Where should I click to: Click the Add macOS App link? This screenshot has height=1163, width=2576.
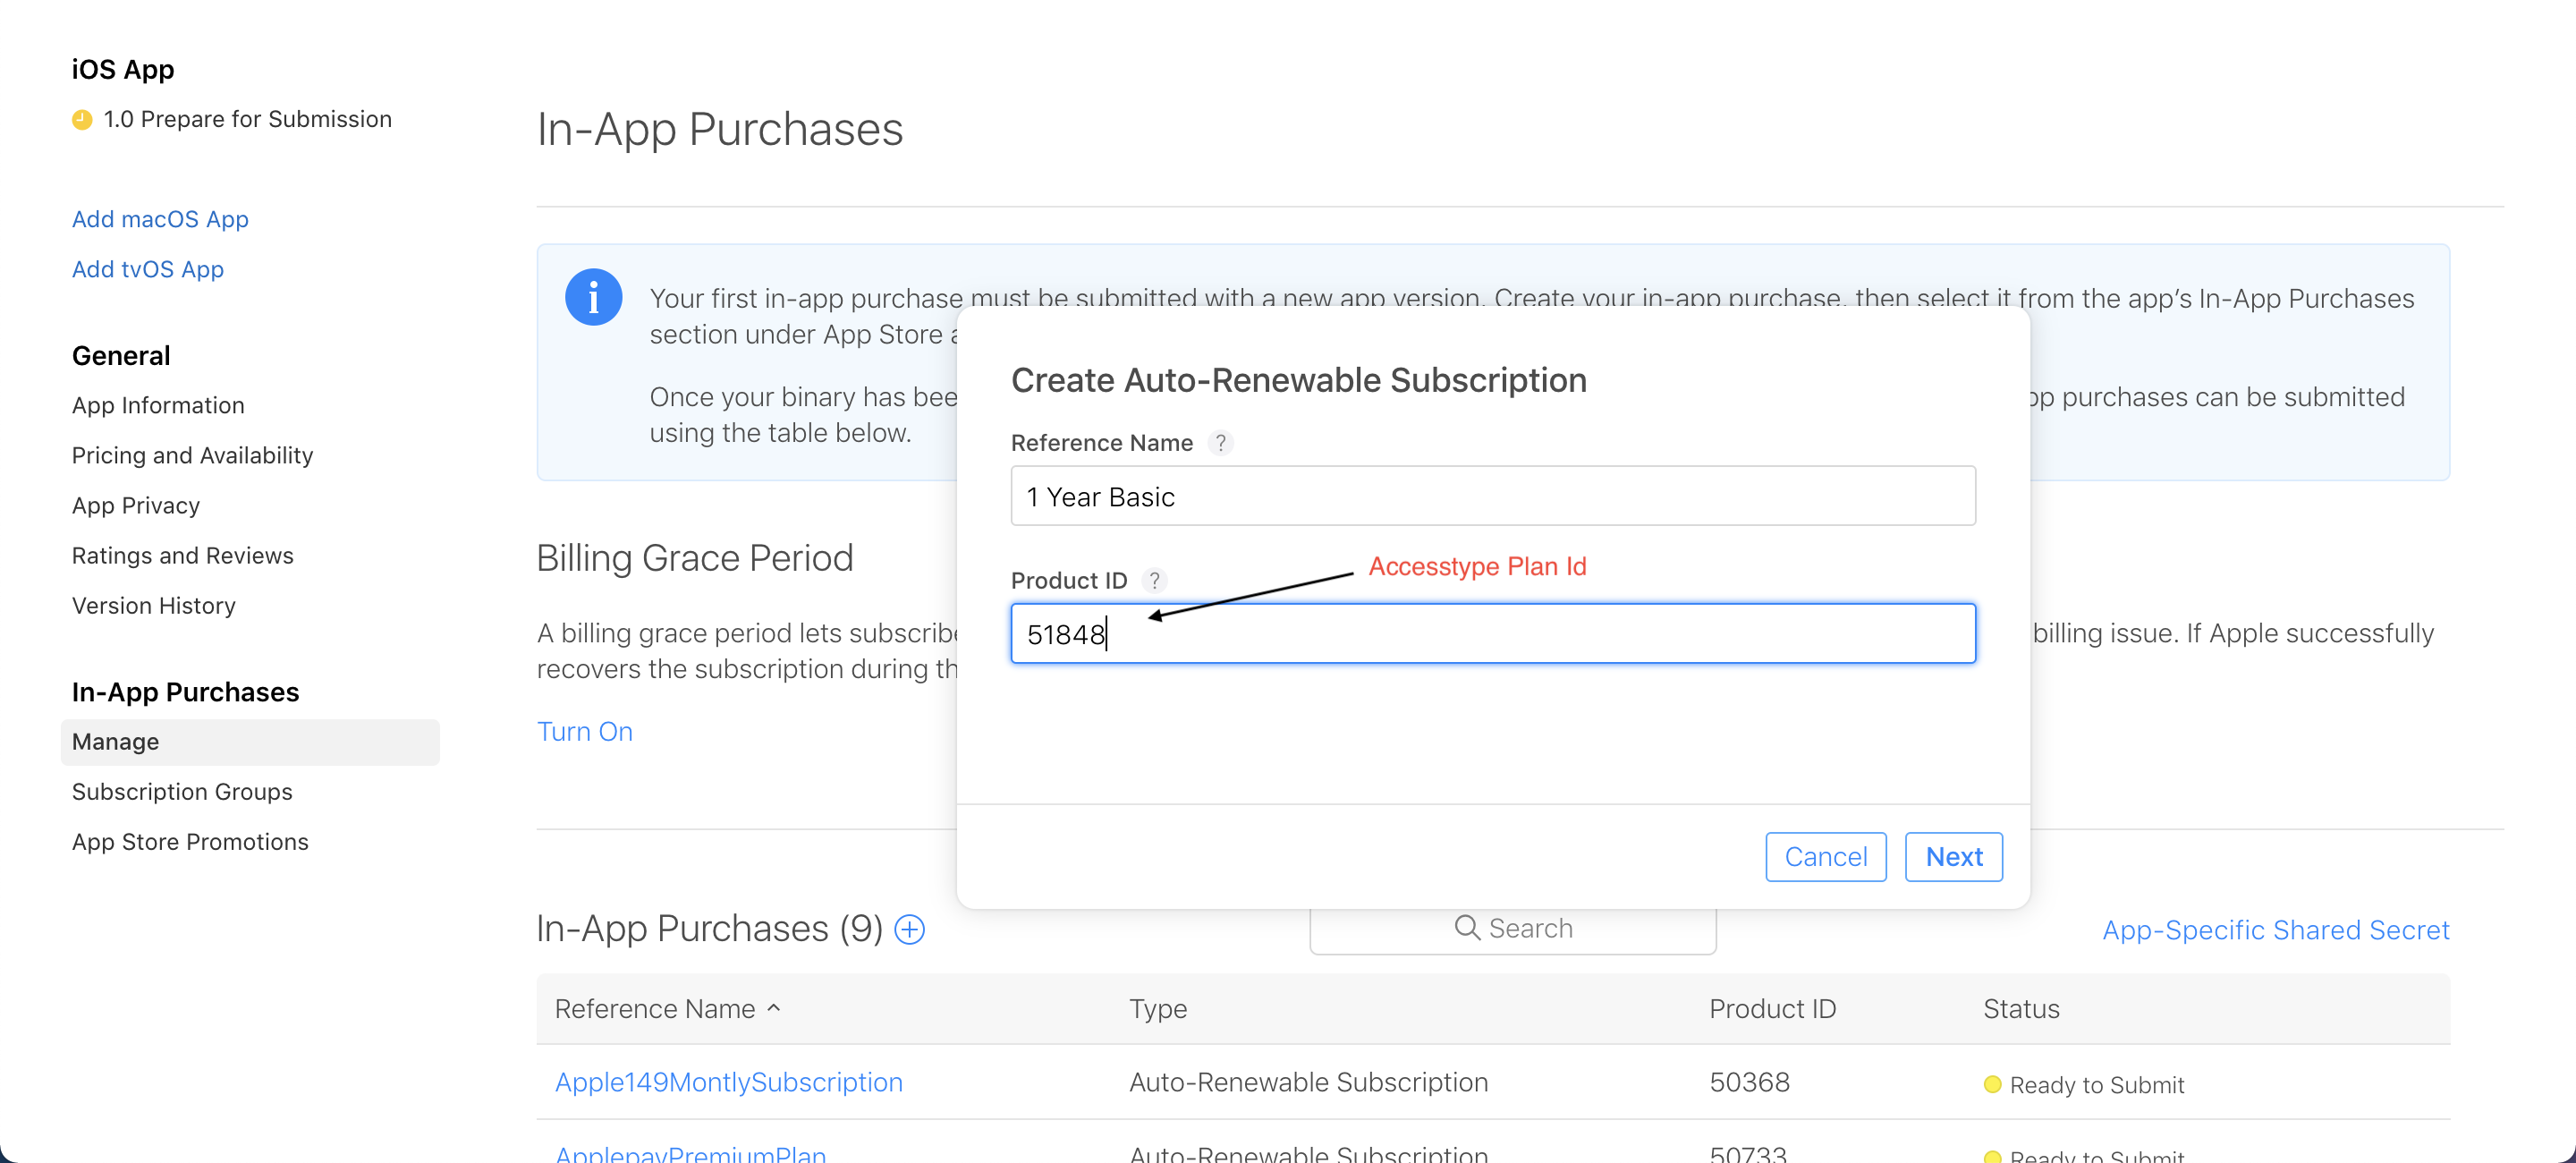[161, 218]
